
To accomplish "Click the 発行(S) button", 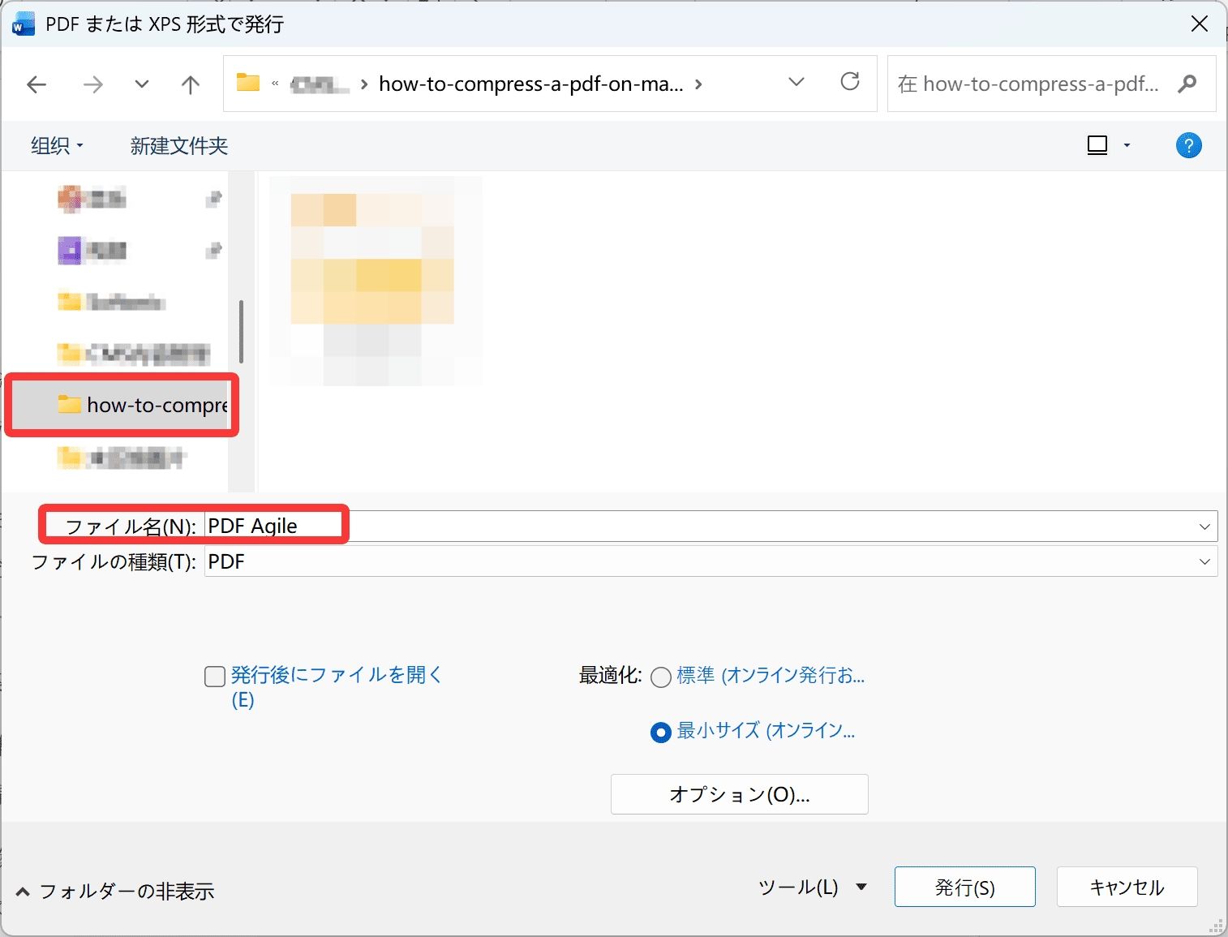I will point(964,887).
